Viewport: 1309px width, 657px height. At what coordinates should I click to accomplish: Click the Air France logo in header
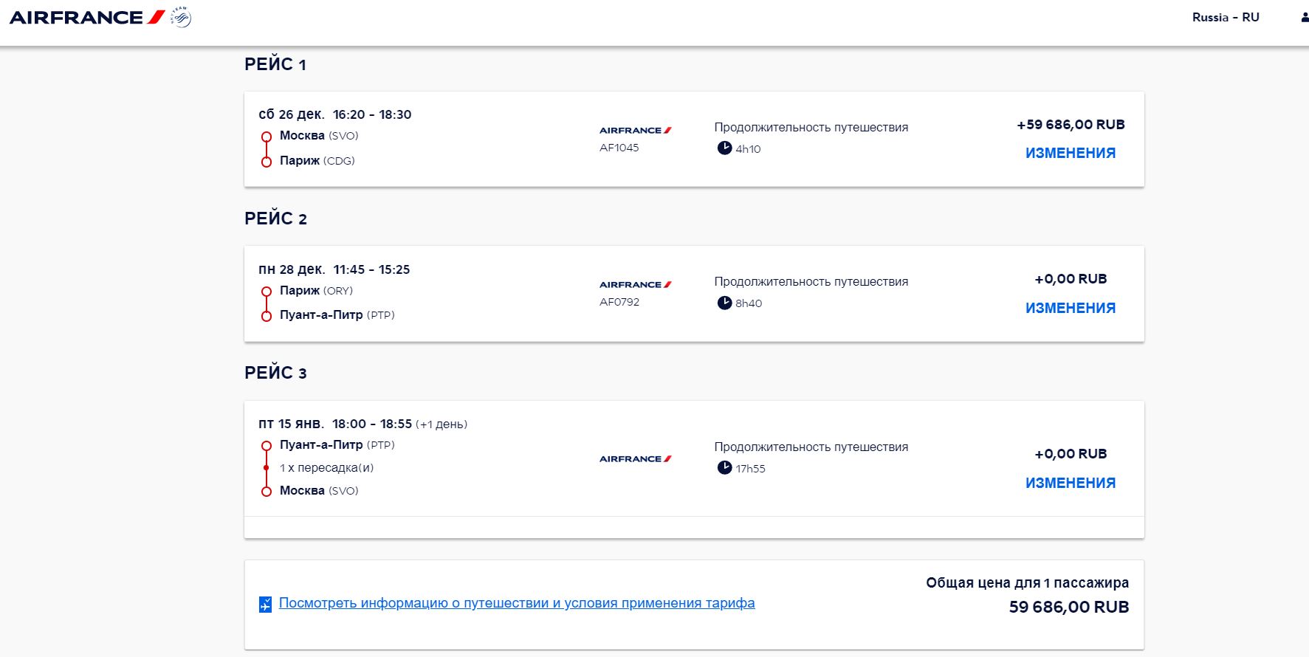click(87, 17)
